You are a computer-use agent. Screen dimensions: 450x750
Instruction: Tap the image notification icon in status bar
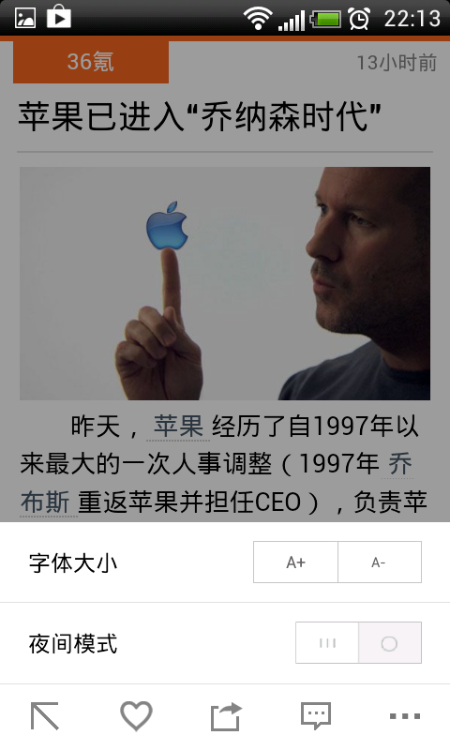pos(25,18)
